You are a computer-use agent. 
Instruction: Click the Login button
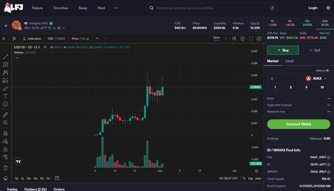tap(313, 8)
